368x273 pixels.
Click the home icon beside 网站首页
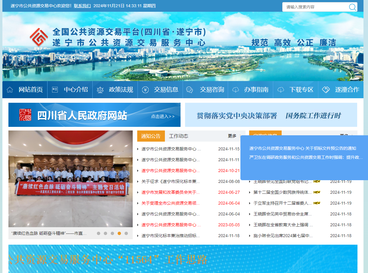point(10,90)
